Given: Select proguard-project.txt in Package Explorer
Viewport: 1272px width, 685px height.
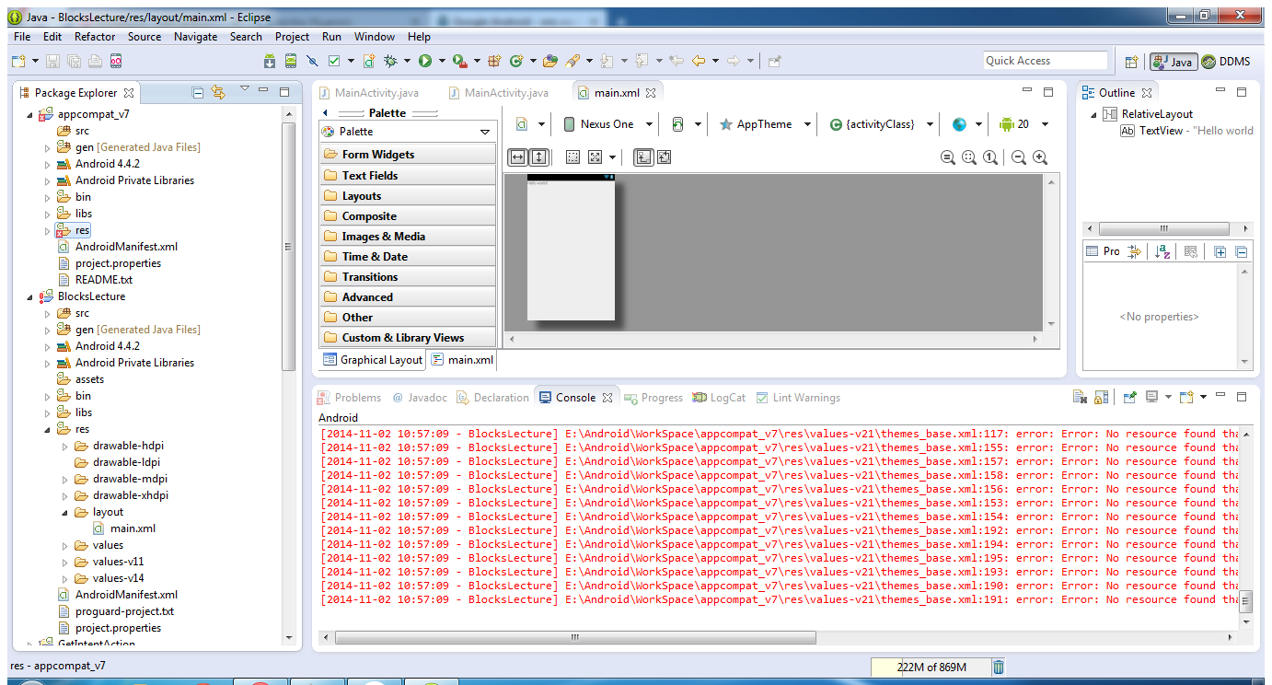Looking at the screenshot, I should (115, 611).
